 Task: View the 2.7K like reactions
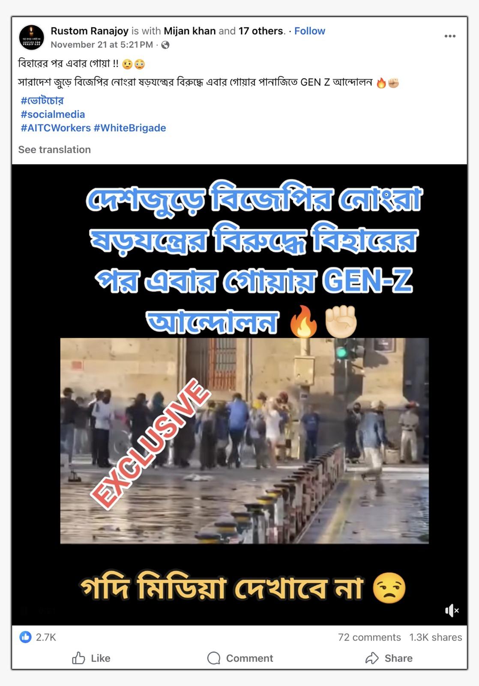point(38,637)
